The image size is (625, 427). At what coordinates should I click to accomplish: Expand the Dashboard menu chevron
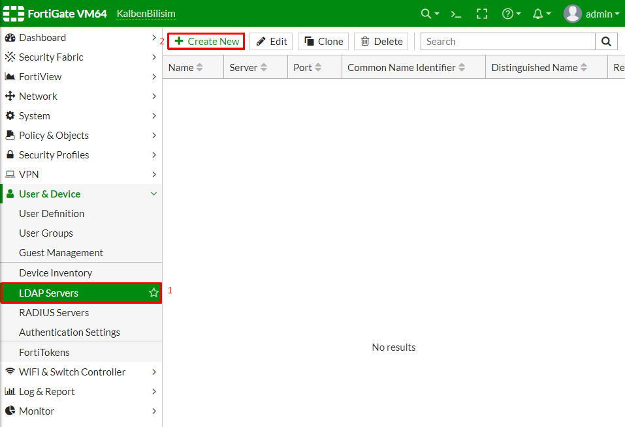click(154, 37)
